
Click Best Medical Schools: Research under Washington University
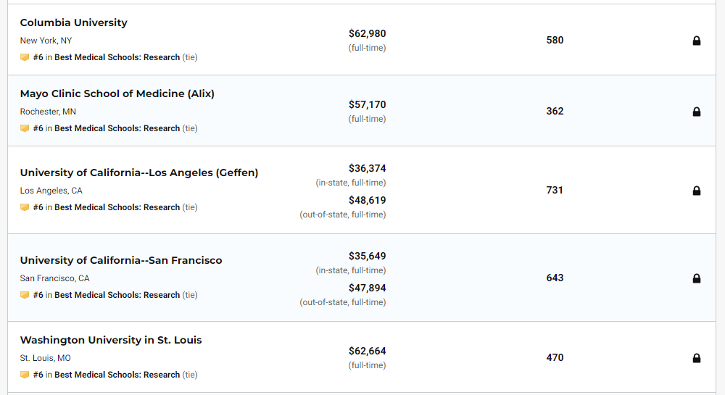117,375
